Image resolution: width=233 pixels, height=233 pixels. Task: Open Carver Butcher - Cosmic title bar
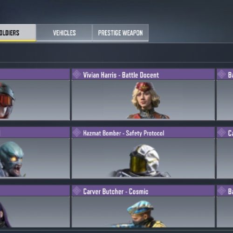coord(143,191)
